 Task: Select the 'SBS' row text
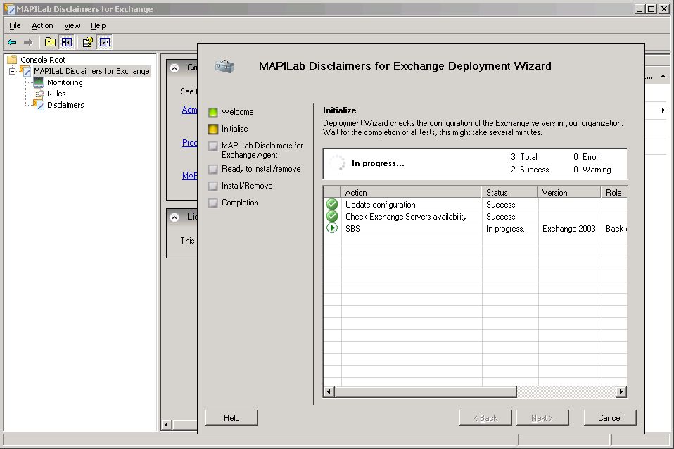pos(352,228)
